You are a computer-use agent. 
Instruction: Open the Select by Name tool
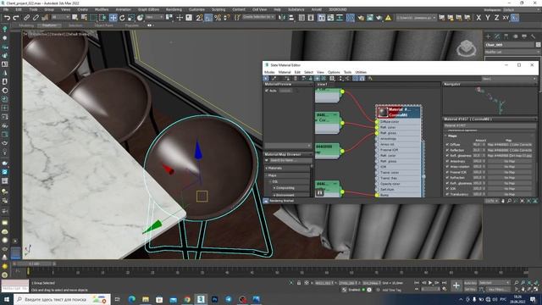point(84,18)
